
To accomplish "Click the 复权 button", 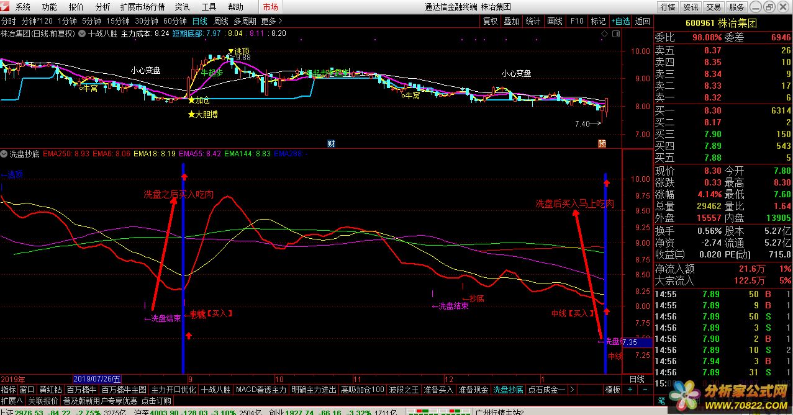I will 491,21.
